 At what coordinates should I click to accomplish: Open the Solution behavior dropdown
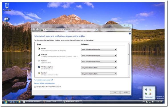(99, 74)
